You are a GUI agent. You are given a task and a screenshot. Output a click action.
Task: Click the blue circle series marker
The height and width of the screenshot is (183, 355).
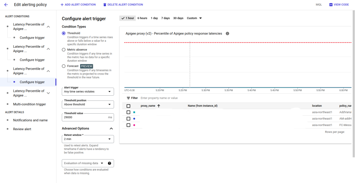point(134,118)
